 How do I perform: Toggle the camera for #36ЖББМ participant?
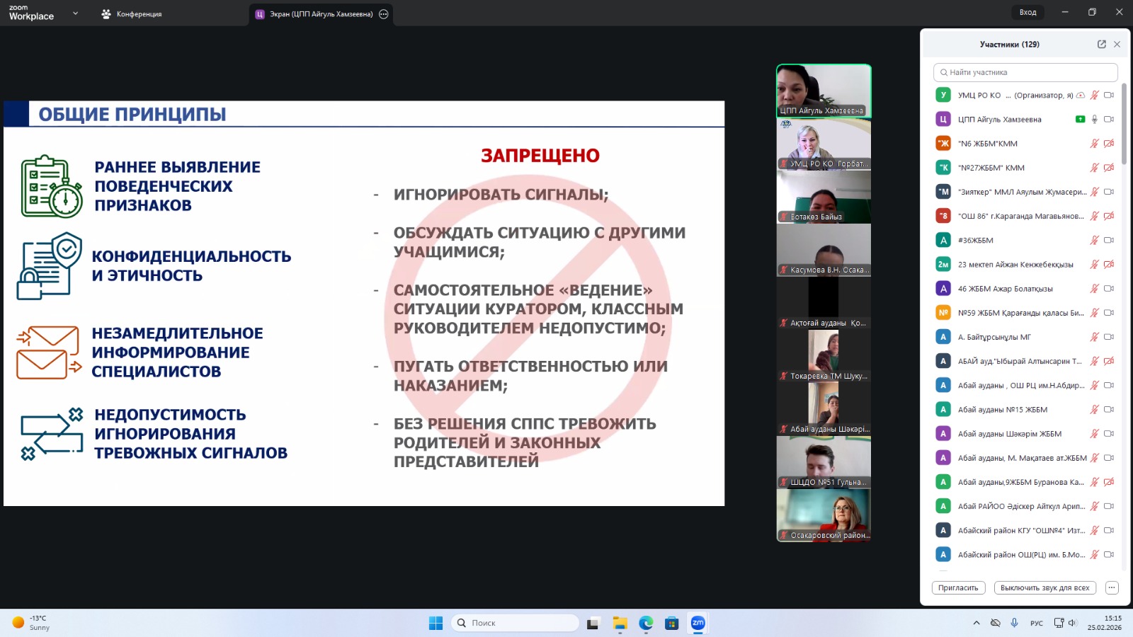pyautogui.click(x=1109, y=241)
